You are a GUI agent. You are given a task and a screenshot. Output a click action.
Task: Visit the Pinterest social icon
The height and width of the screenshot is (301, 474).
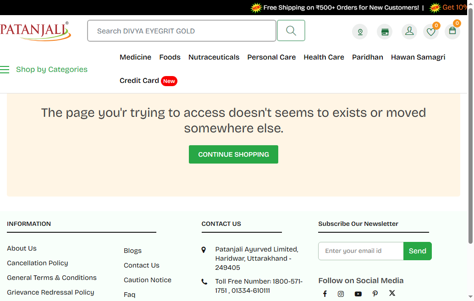pyautogui.click(x=375, y=294)
